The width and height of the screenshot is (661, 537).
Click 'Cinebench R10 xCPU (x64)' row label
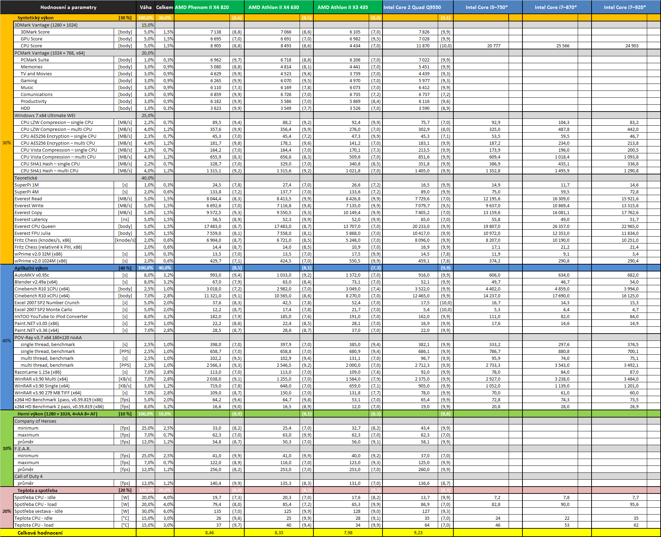click(42, 296)
